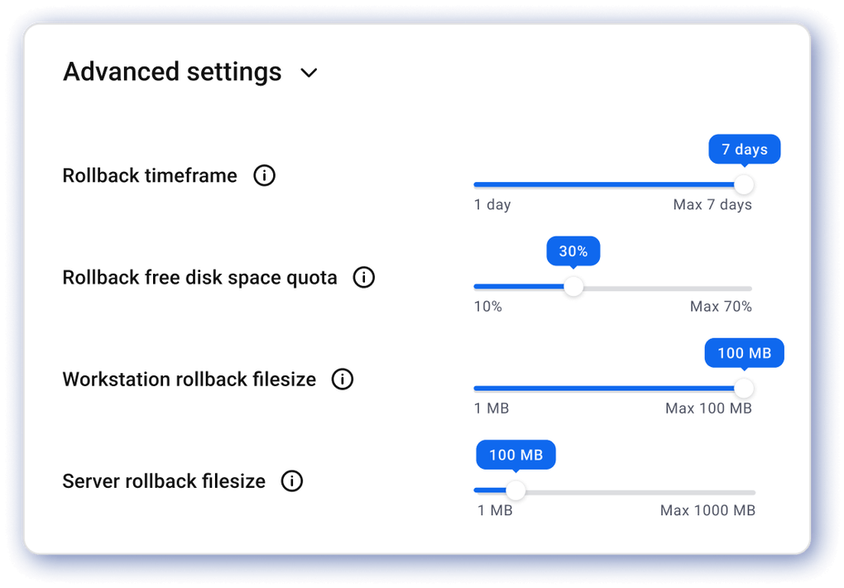Viewport: 844px width, 588px height.
Task: Open info icon for Rollback timeframe
Action: click(x=264, y=175)
